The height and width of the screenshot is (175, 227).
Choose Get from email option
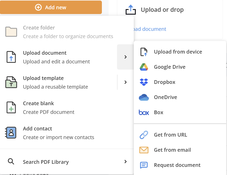[x=180, y=150]
